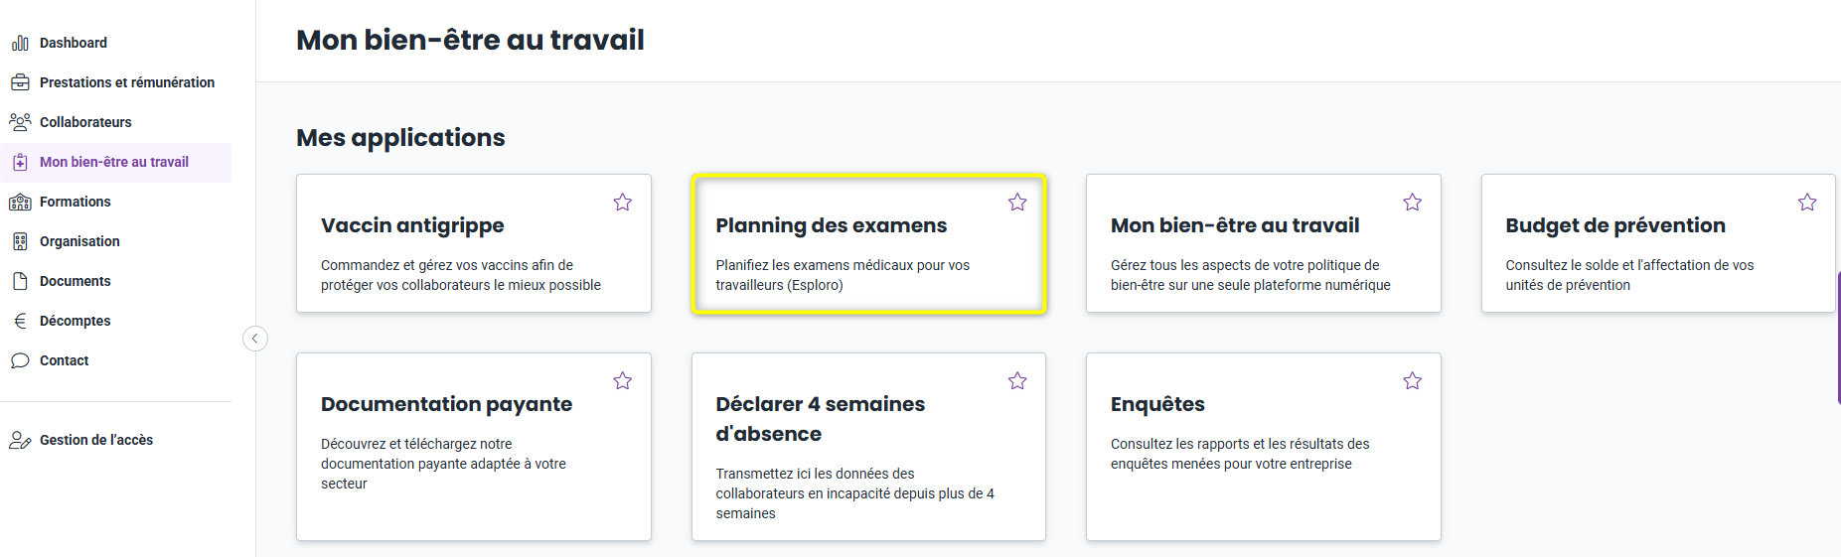Image resolution: width=1841 pixels, height=557 pixels.
Task: Click star on Mon bien-être au travail card
Action: click(1413, 203)
